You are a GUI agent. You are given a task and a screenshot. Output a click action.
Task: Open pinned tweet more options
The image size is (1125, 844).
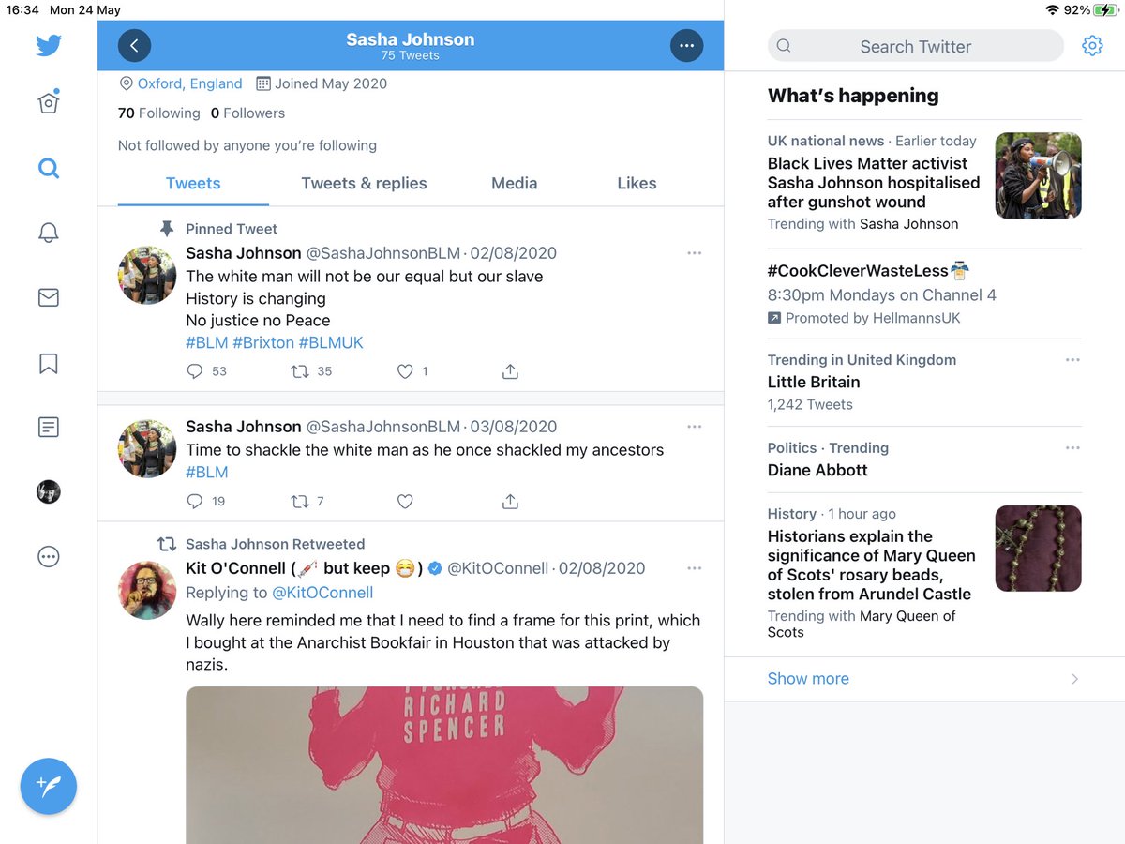click(x=695, y=253)
